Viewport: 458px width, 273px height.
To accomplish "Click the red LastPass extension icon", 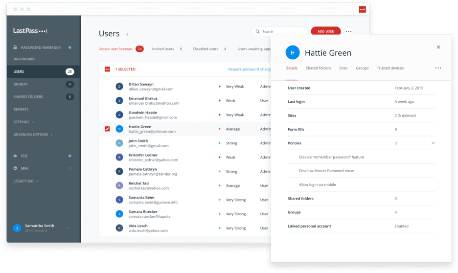I will (x=362, y=9).
